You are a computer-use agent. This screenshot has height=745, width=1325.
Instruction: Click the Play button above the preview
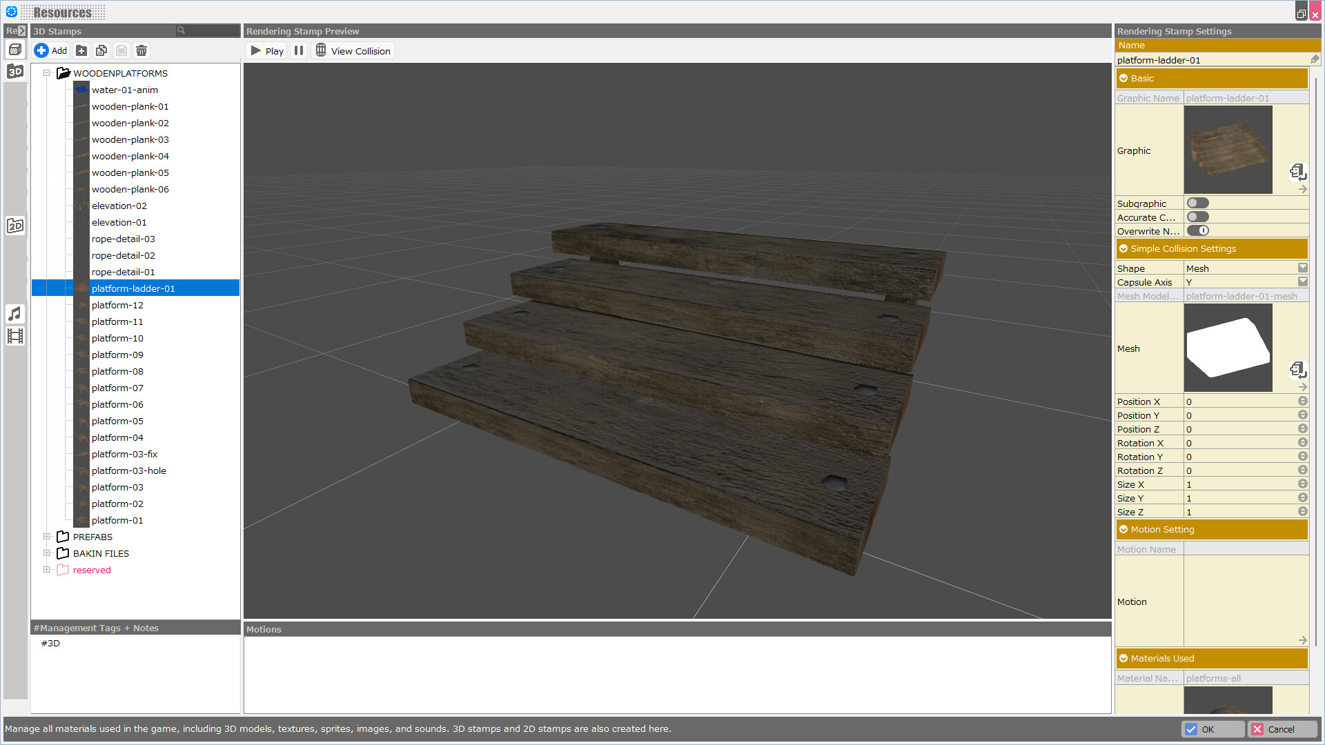coord(266,50)
